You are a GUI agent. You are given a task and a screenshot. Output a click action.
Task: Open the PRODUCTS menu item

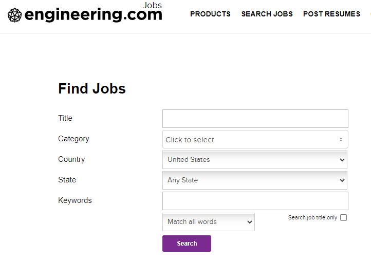coord(210,14)
